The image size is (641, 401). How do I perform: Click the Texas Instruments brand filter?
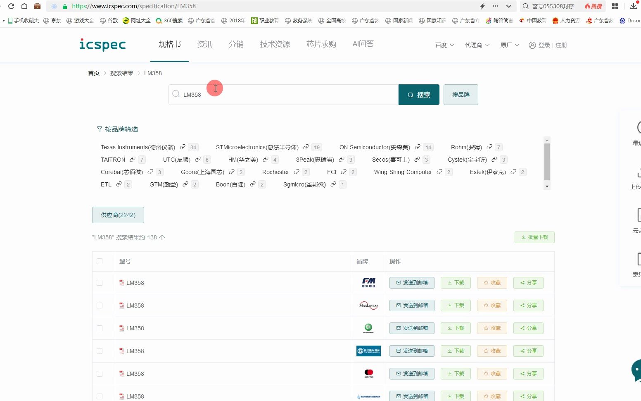coord(138,147)
